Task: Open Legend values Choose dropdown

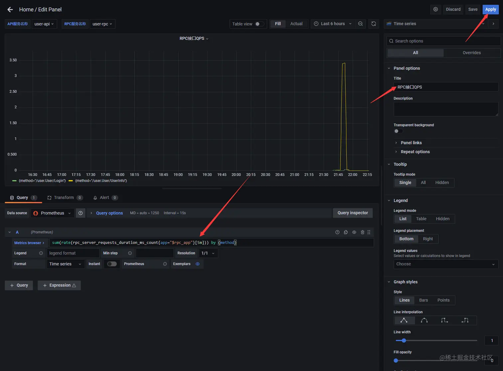Action: coord(446,264)
